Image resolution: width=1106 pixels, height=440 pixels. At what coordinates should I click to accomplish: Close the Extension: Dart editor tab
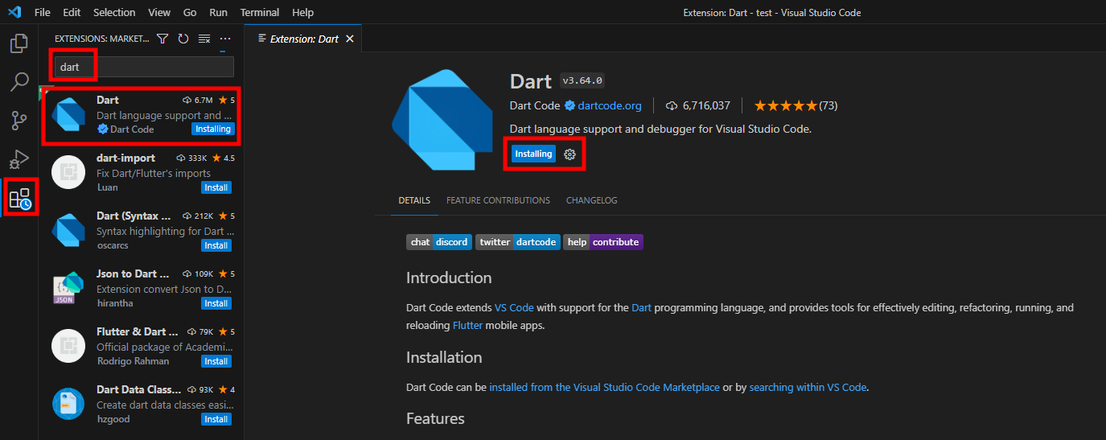coord(349,39)
